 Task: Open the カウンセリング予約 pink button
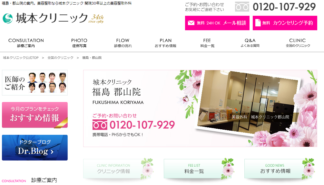tap(285, 23)
